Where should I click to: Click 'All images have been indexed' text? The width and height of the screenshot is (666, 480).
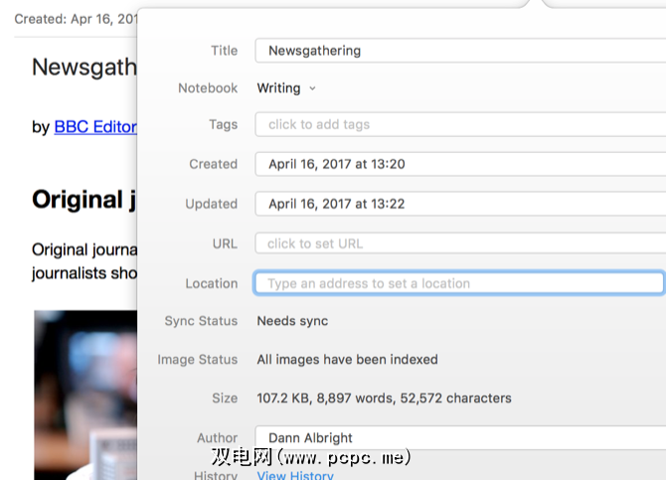347,360
